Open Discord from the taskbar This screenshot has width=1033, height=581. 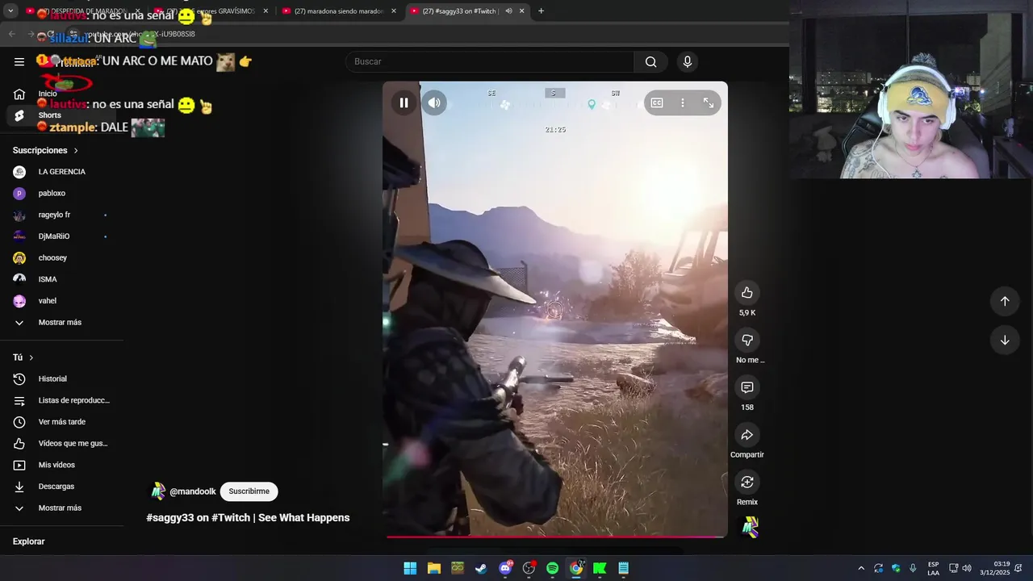pos(505,568)
